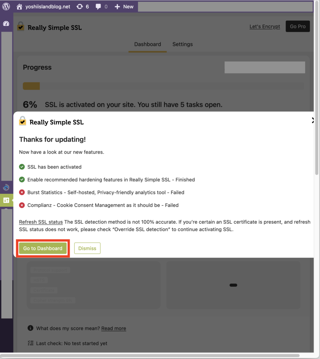Click the info icon beside score question
The height and width of the screenshot is (359, 320).
pyautogui.click(x=30, y=328)
